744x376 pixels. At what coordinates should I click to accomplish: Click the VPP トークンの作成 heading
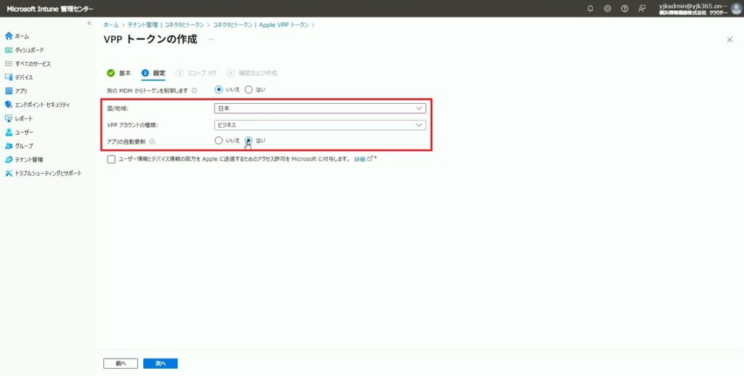tap(150, 39)
